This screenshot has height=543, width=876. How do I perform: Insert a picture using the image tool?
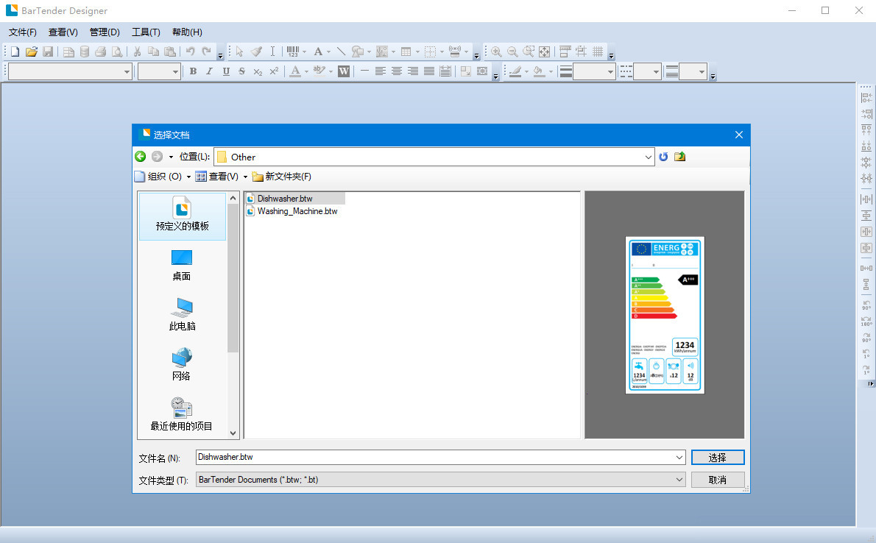coord(384,52)
